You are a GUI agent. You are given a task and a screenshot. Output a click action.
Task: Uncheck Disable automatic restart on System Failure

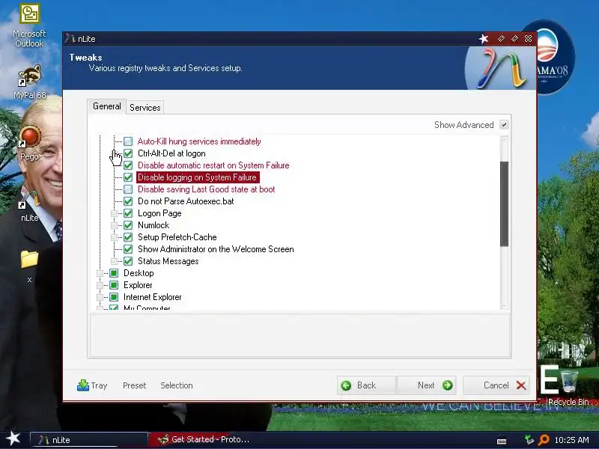[128, 165]
